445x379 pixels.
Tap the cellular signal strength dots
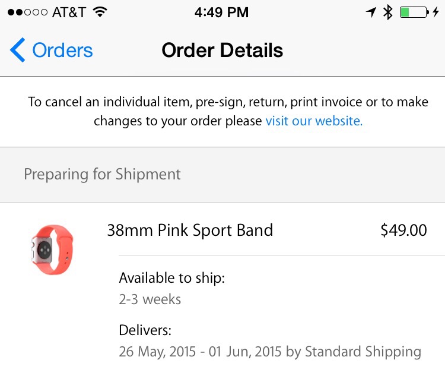(27, 12)
